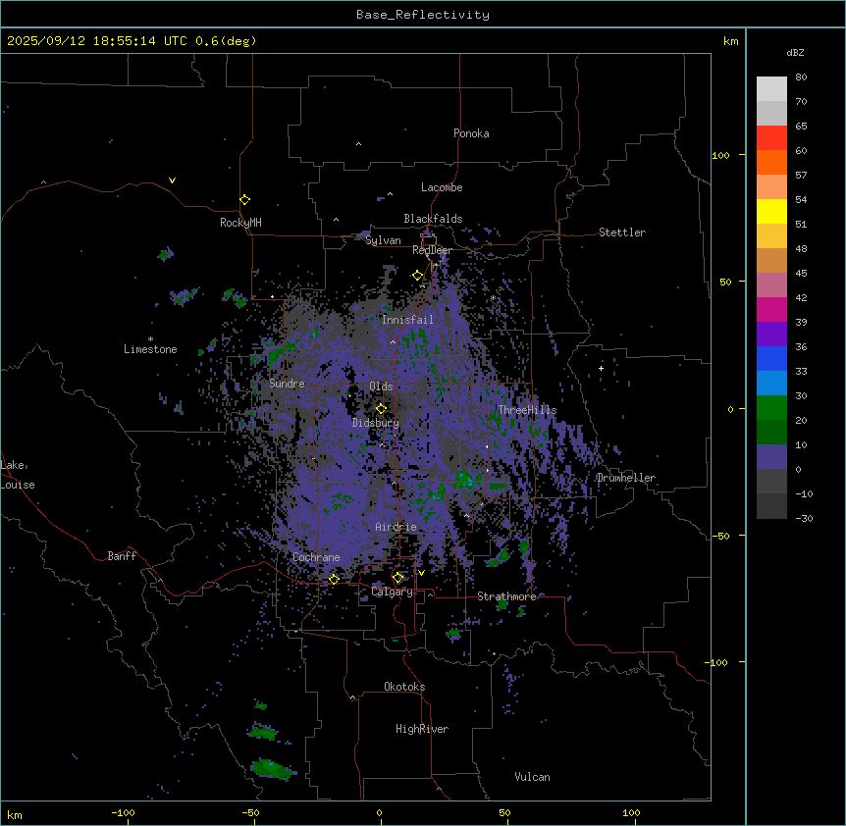This screenshot has width=846, height=826.
Task: Select the Drumheller city label
Action: tap(626, 478)
